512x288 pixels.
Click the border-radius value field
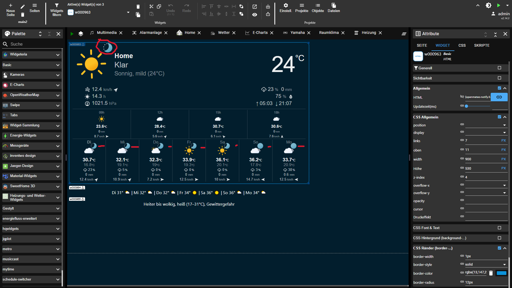coord(486,282)
